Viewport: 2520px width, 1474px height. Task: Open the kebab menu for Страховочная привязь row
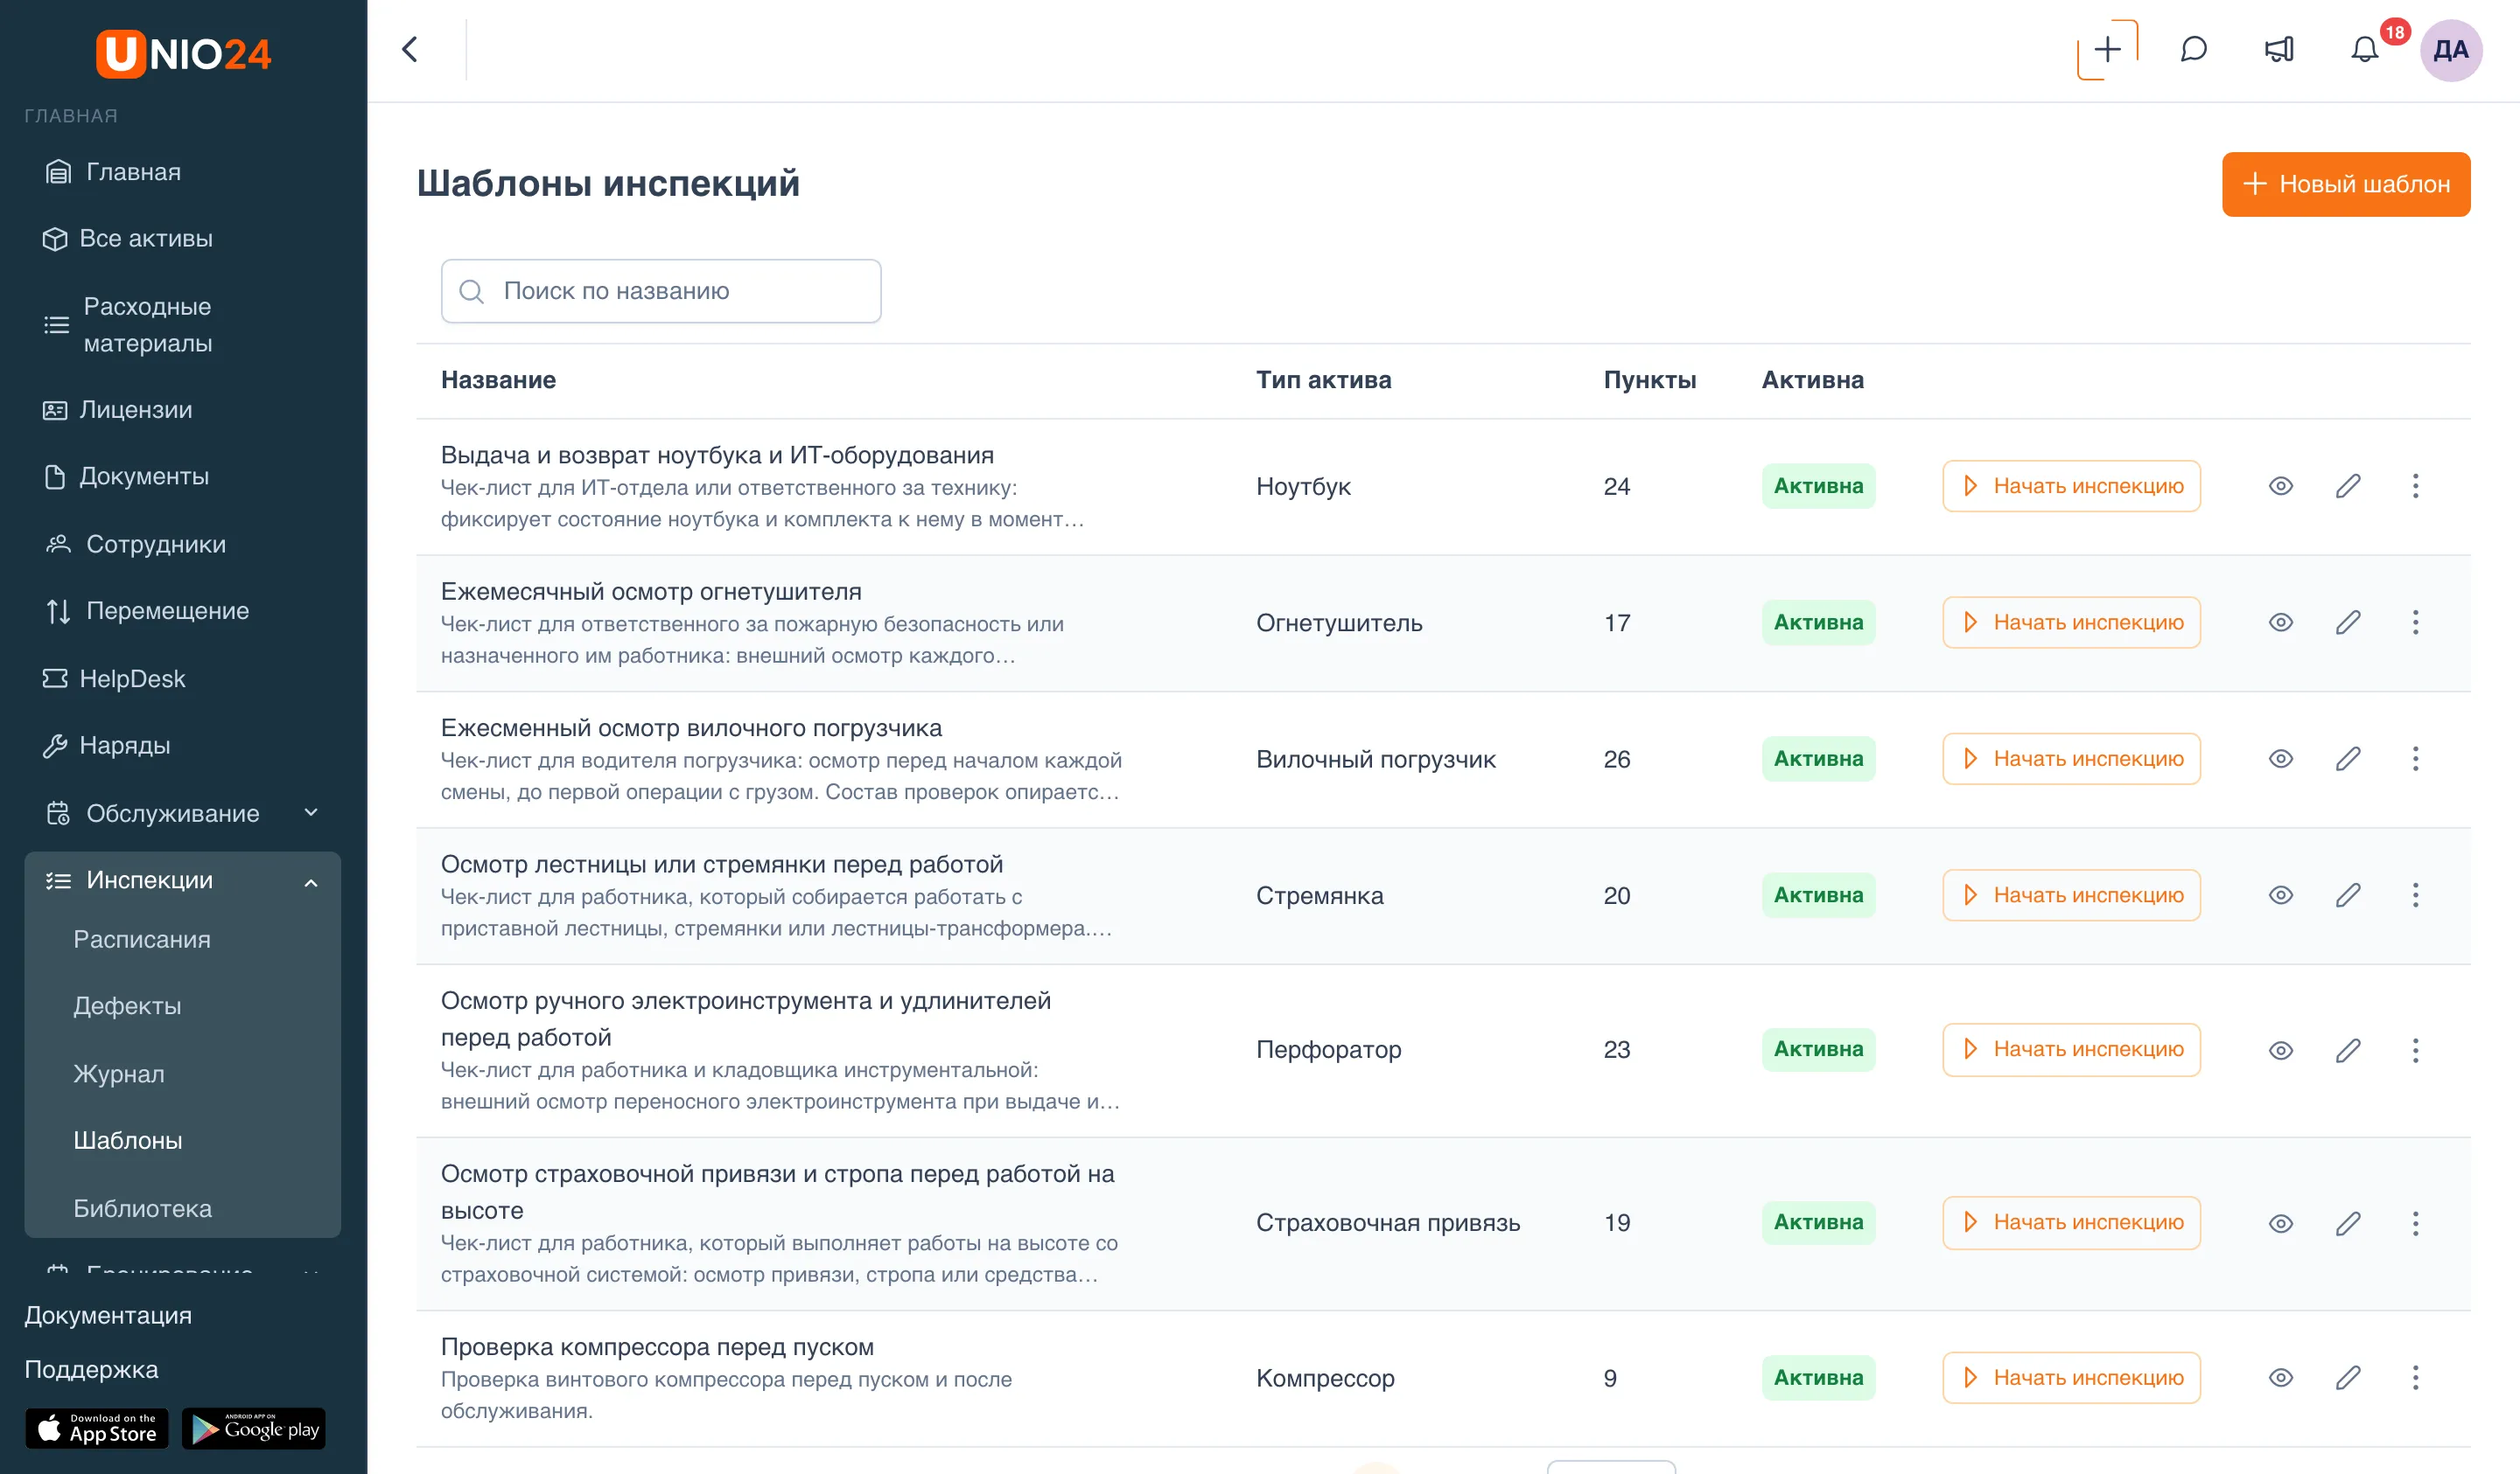(2415, 1223)
